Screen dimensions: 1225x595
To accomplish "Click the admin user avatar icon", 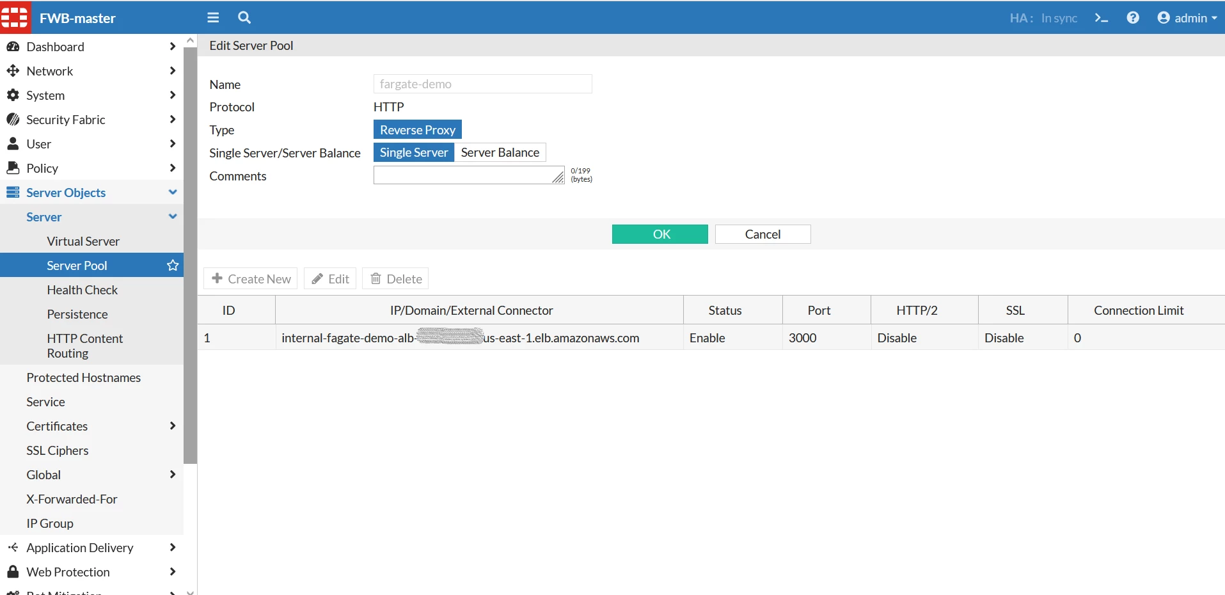I will point(1164,18).
